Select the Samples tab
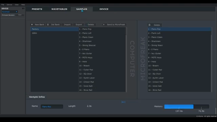217x122 pixels. click(82, 9)
